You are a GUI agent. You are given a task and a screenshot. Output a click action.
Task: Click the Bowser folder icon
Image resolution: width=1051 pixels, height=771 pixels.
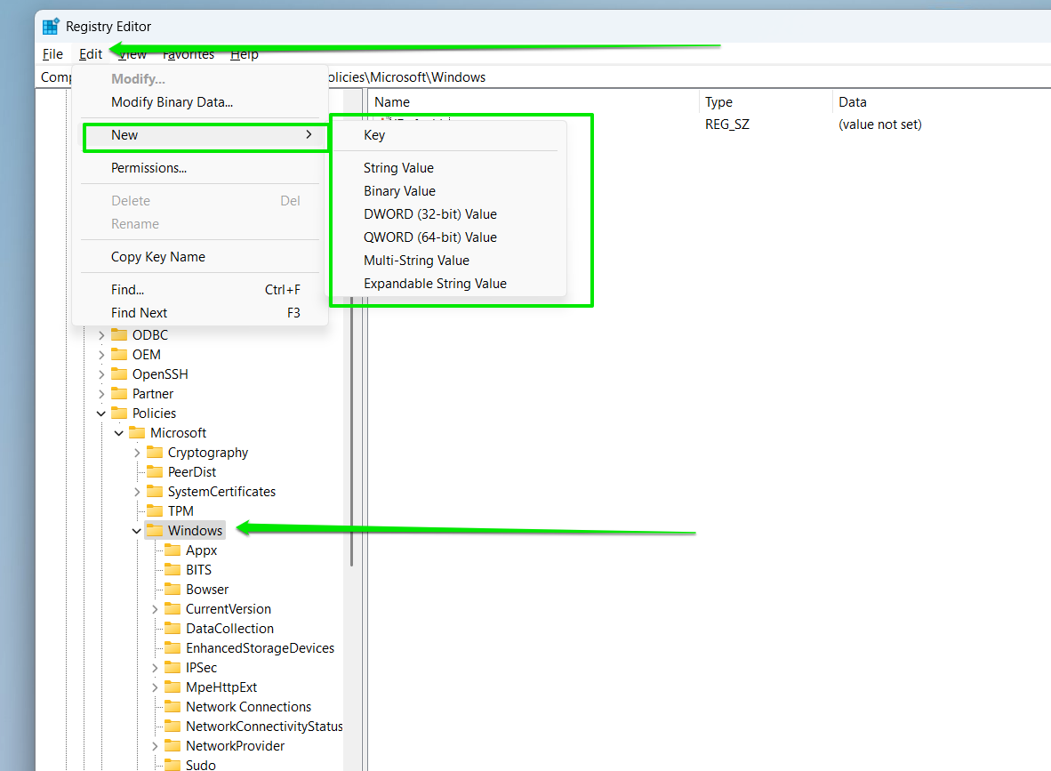point(172,590)
